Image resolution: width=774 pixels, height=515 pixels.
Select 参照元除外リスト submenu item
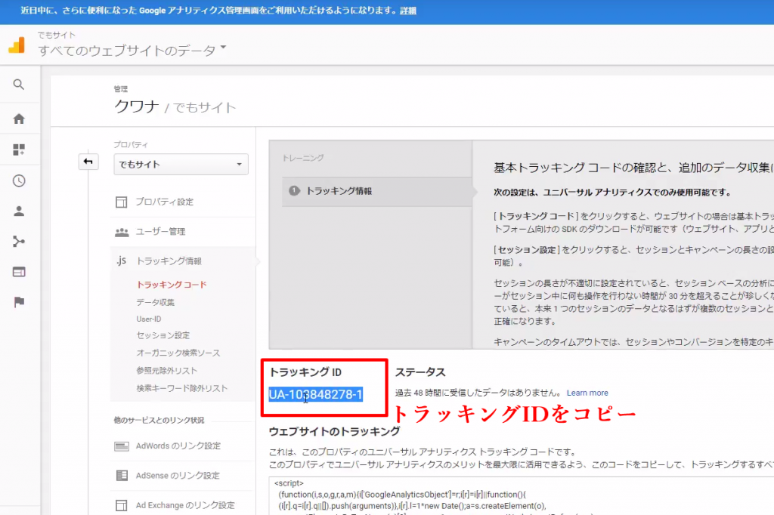[166, 371]
